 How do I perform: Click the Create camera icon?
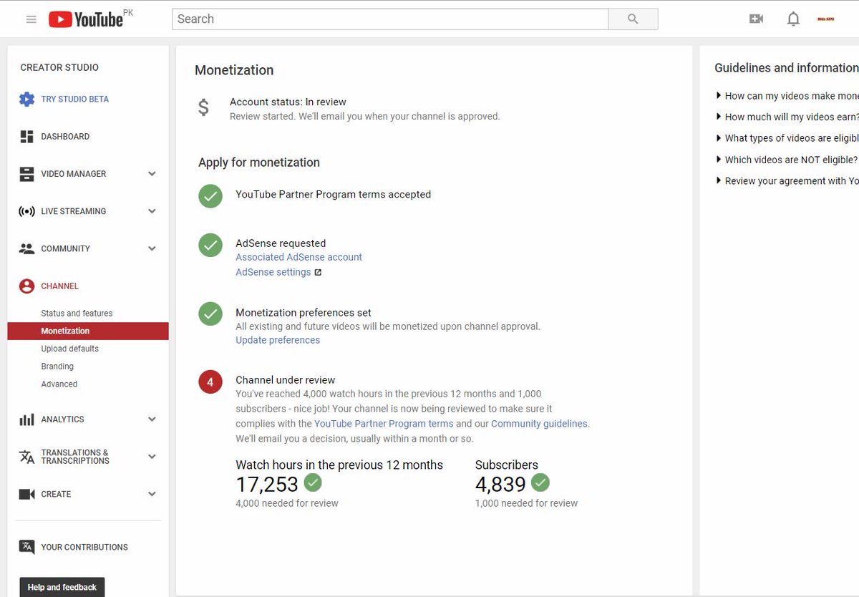(26, 494)
